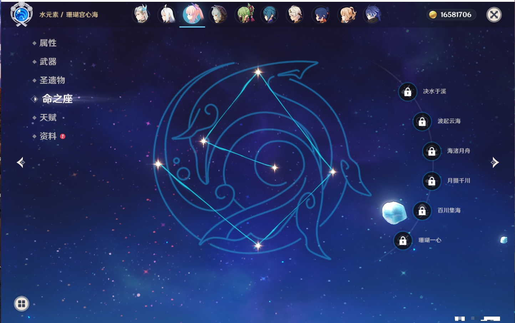Open the 资料 profile page
Image resolution: width=515 pixels, height=323 pixels.
[x=48, y=136]
